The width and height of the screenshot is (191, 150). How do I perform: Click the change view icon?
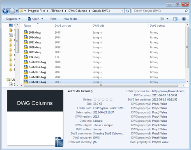point(162,19)
